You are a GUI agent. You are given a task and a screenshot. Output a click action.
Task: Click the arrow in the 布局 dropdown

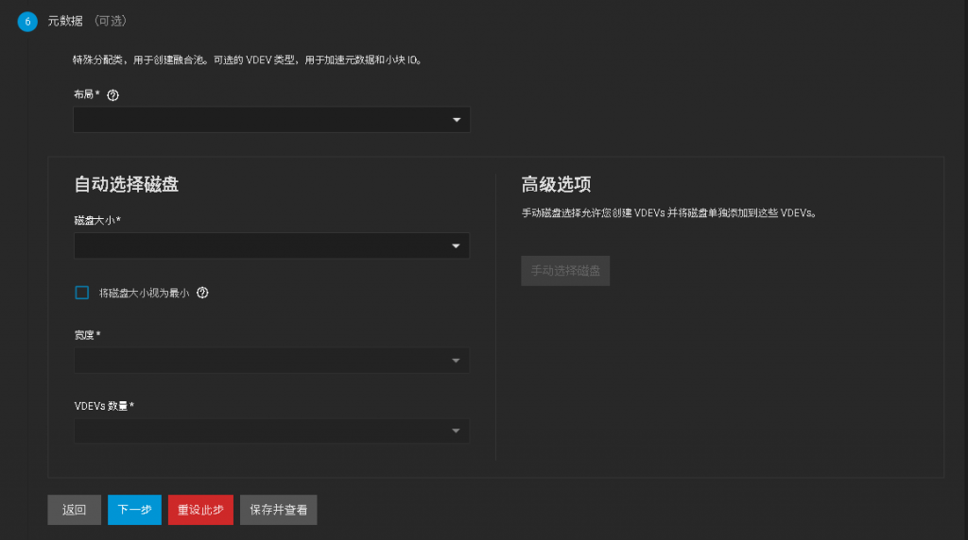457,120
